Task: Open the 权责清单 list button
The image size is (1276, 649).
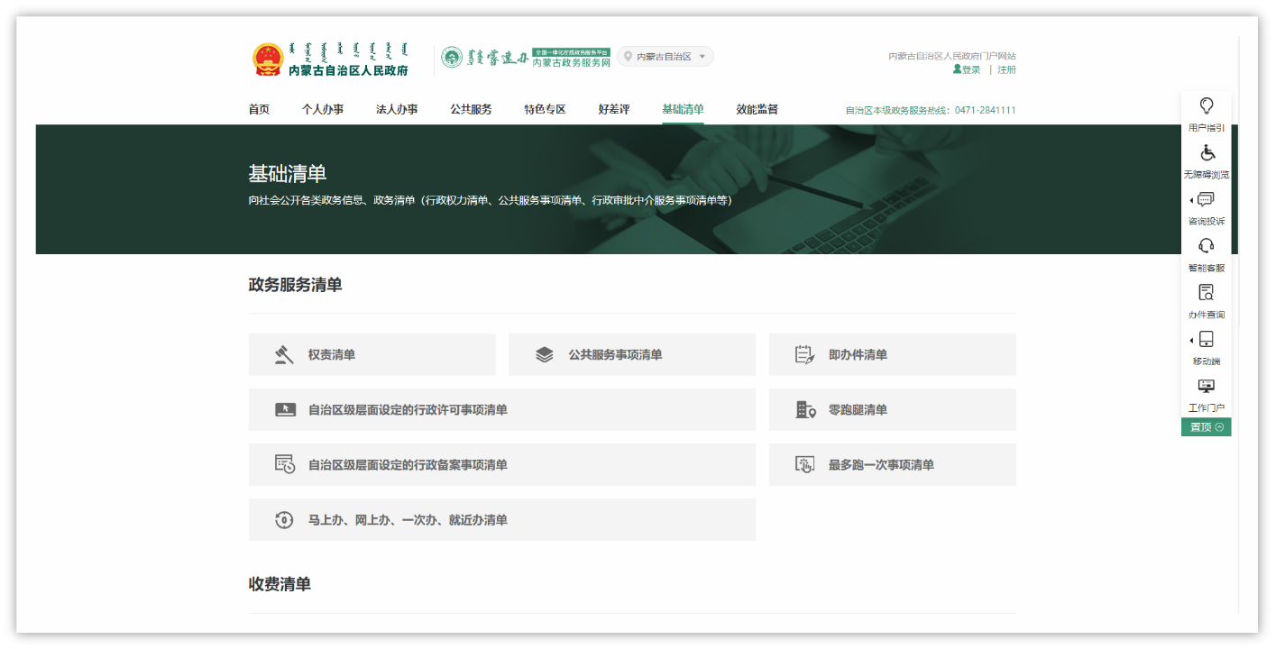Action: click(372, 355)
